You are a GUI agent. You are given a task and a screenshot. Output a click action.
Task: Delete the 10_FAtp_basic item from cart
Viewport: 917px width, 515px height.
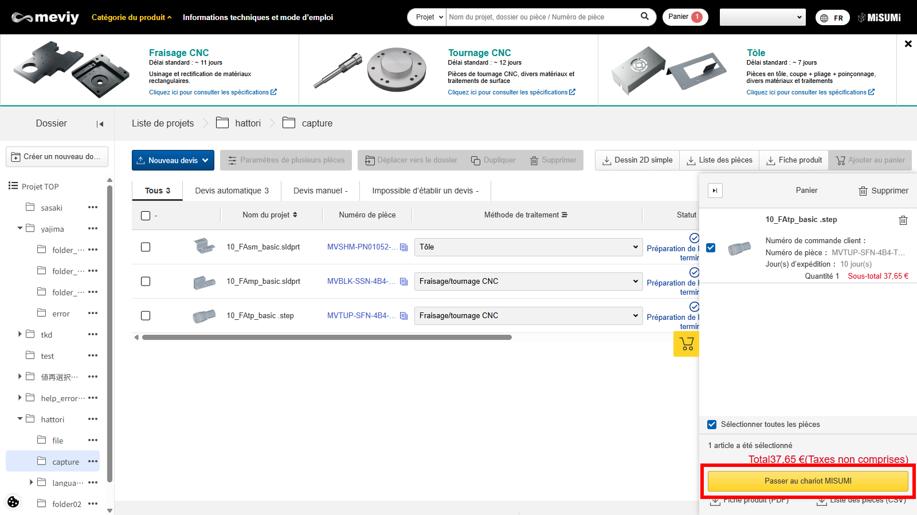tap(903, 220)
